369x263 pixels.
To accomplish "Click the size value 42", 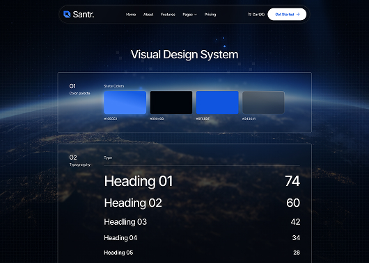I will pyautogui.click(x=296, y=221).
